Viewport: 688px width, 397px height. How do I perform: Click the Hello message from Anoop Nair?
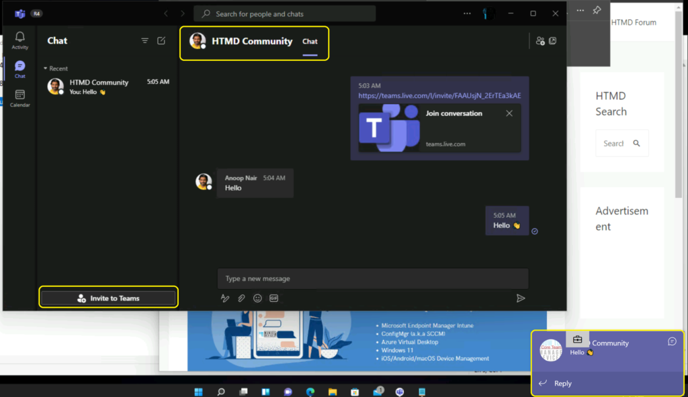[x=255, y=183]
